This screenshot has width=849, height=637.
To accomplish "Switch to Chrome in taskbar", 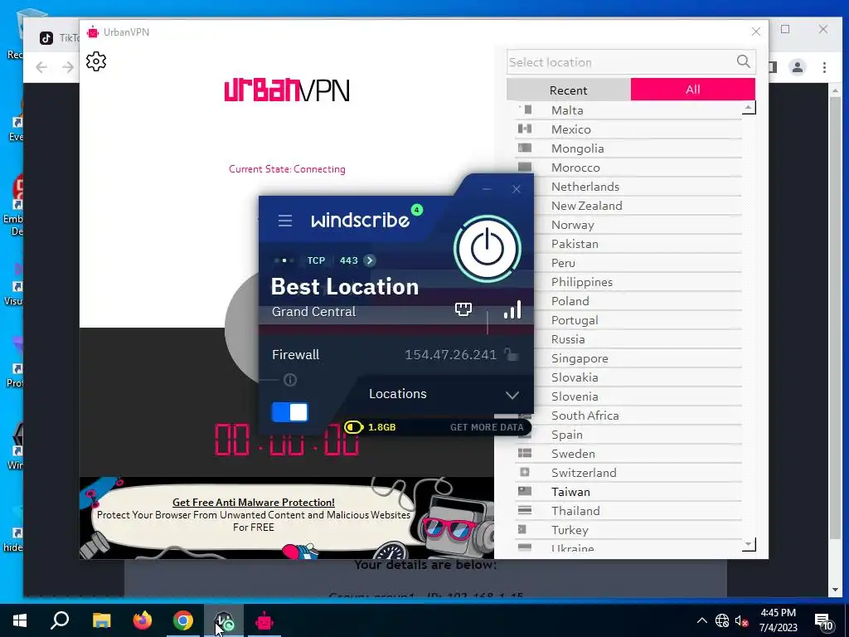I will point(183,620).
